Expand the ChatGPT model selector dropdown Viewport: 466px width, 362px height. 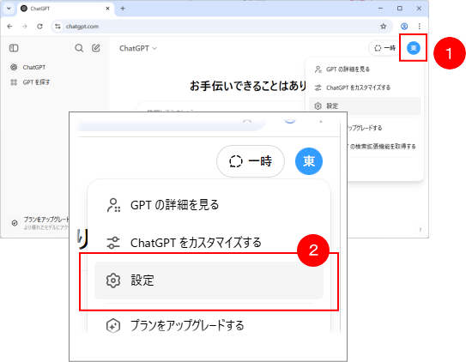(x=138, y=48)
